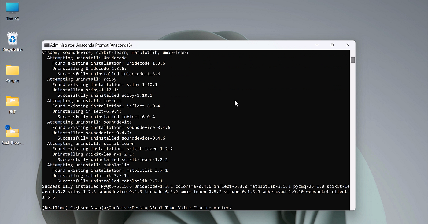428x224 pixels.
Task: Click 'Successfully uninstalled scikit-learn-1.2.2' line
Action: coord(113,159)
